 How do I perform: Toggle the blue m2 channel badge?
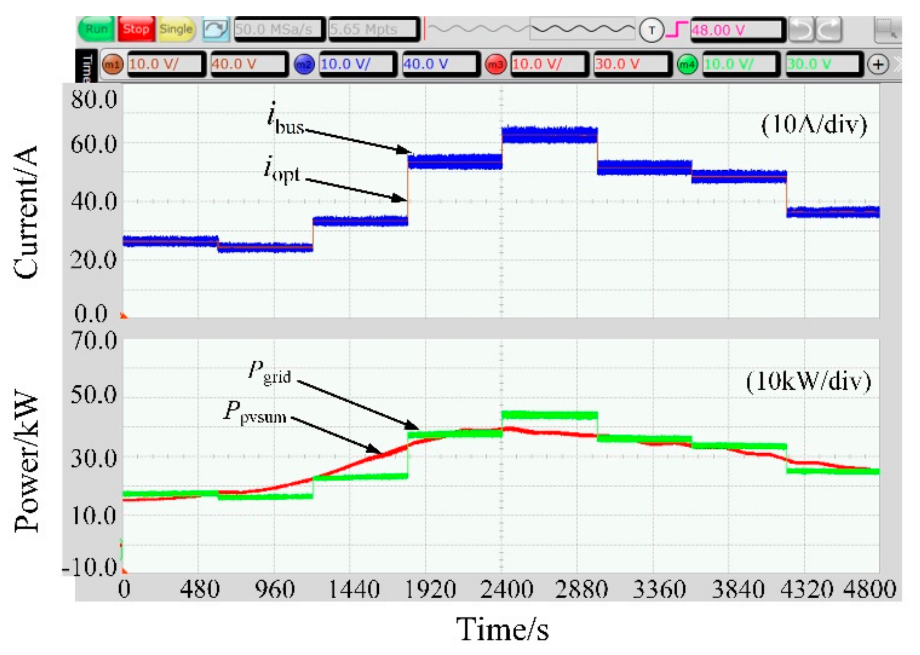[304, 65]
